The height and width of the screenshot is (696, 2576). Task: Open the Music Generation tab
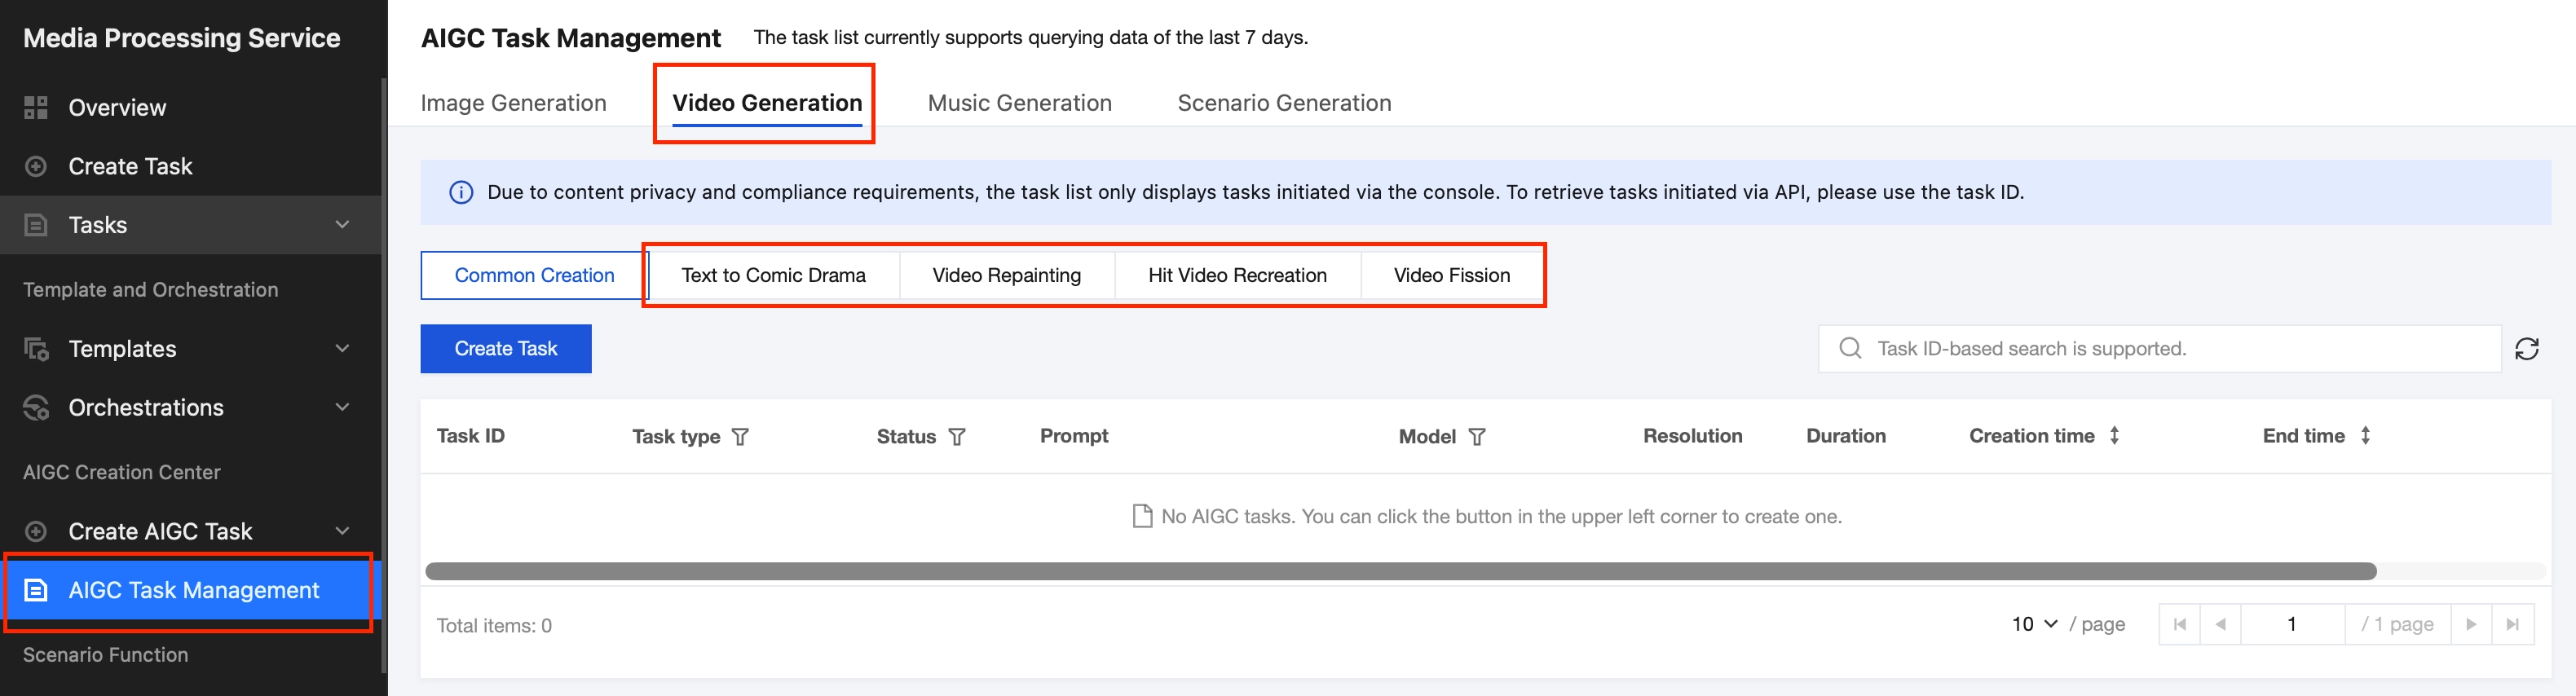click(x=1019, y=103)
